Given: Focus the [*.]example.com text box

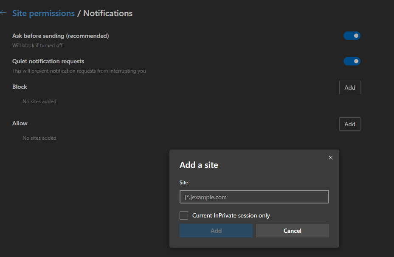Looking at the screenshot, I should tap(254, 197).
